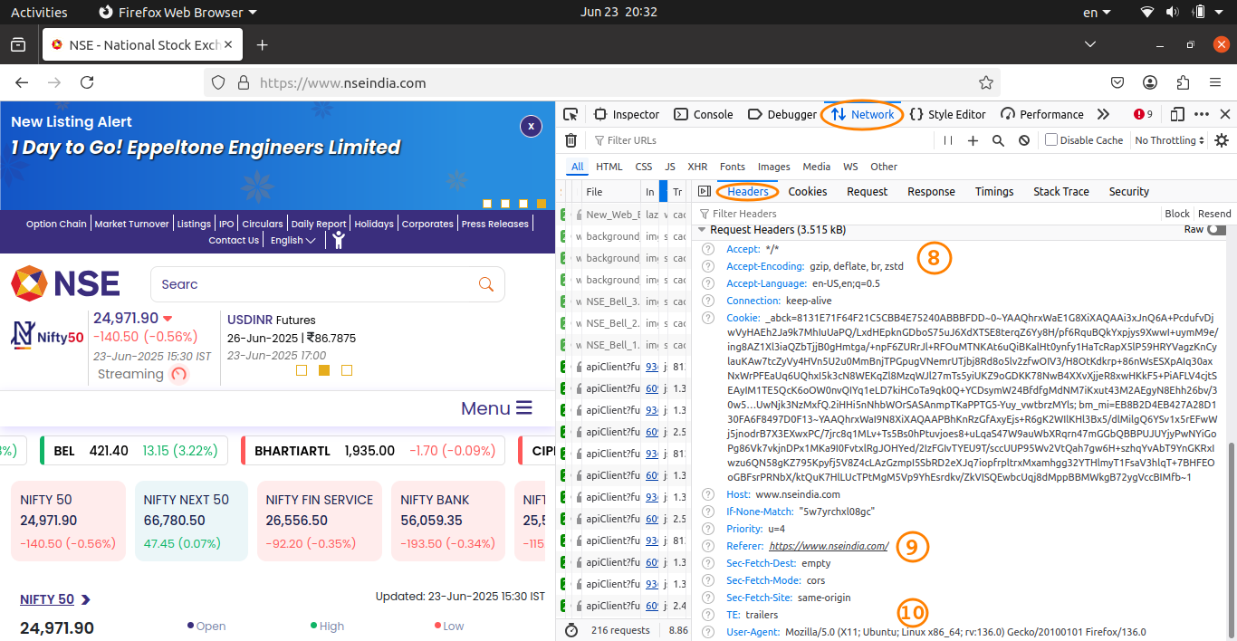
Task: Help icon beside Accept-Encoding header
Action: pos(708,266)
